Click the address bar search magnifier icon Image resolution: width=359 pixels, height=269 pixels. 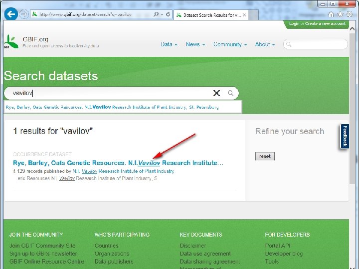(x=156, y=14)
